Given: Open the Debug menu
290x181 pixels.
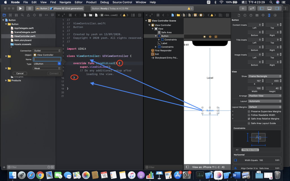Looking at the screenshot, I should coord(105,2).
